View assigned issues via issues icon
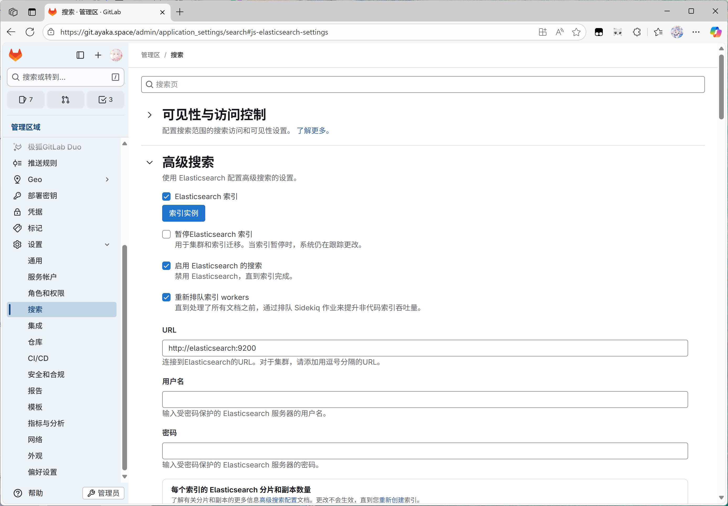 click(25, 99)
